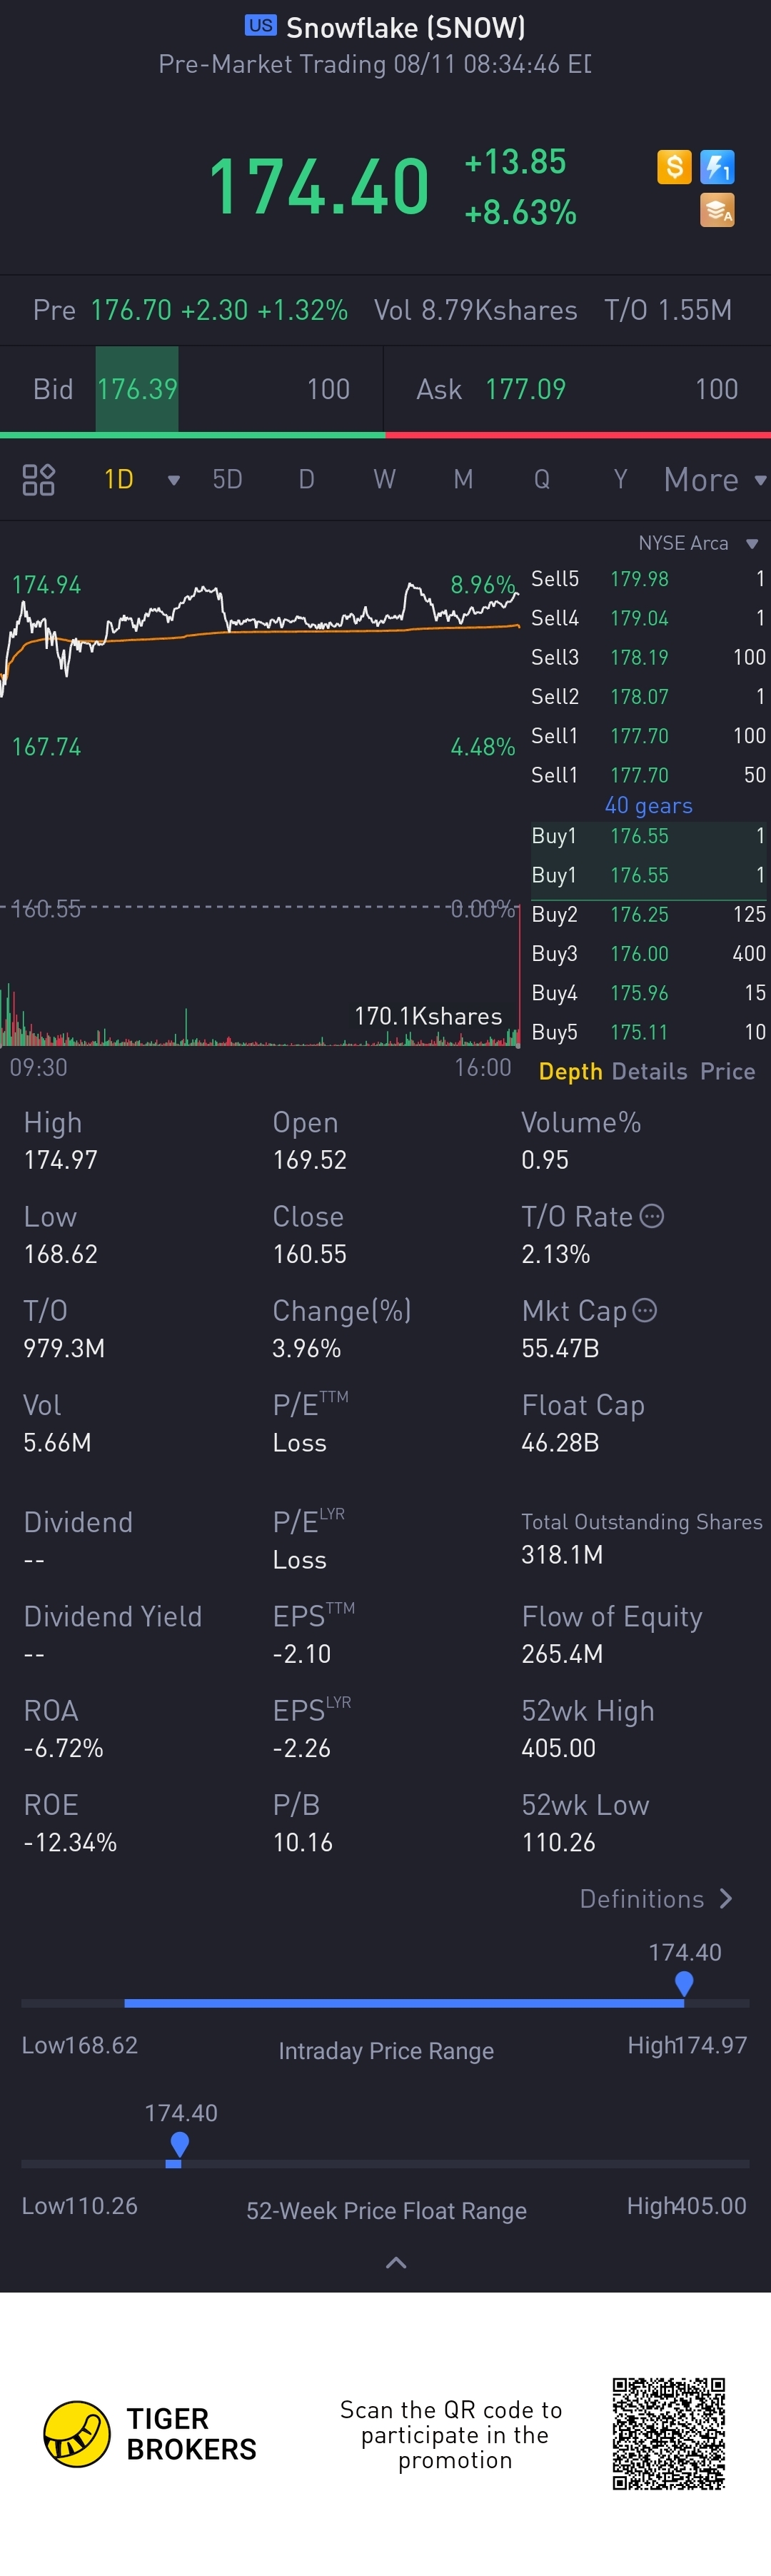Image resolution: width=771 pixels, height=2576 pixels.
Task: Open the More timeframes dropdown
Action: [715, 480]
